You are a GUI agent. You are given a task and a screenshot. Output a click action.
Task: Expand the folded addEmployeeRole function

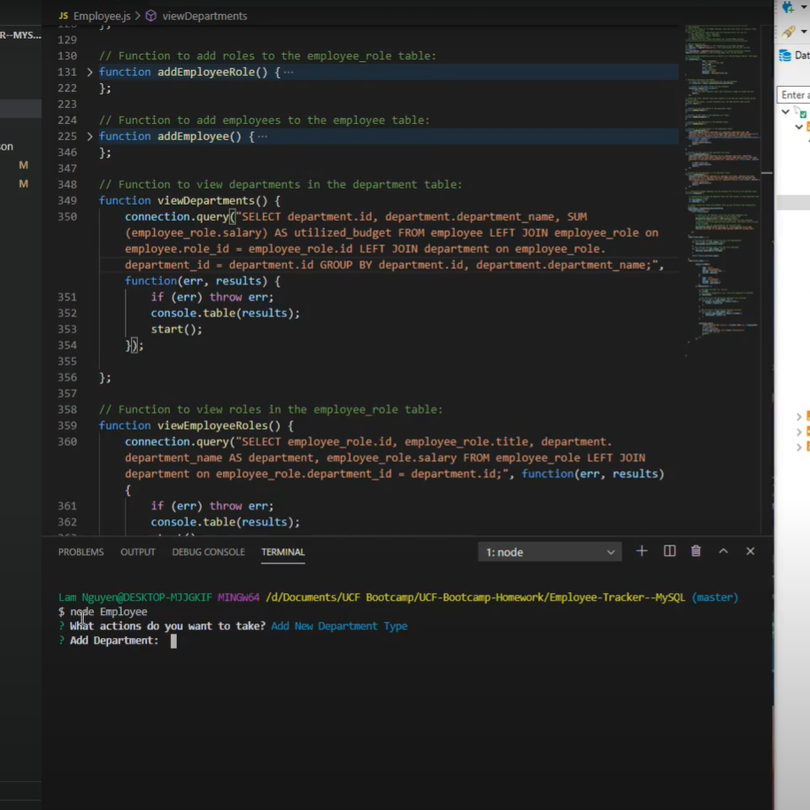pos(89,72)
